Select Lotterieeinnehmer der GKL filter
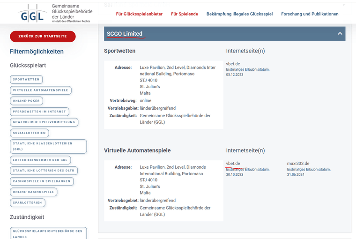This screenshot has width=356, height=239. click(41, 160)
